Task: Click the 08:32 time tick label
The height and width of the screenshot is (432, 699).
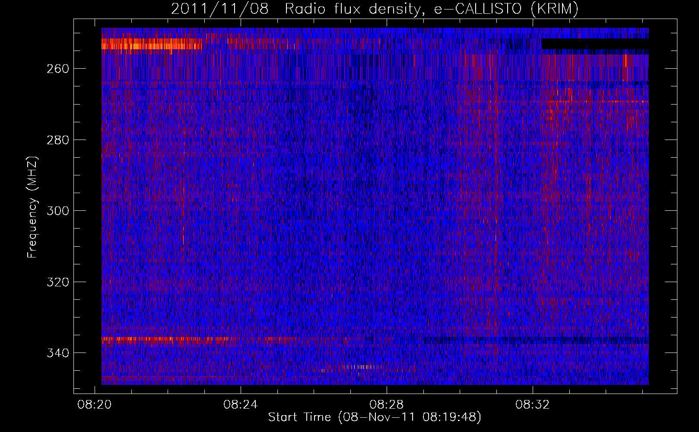Action: click(x=533, y=405)
